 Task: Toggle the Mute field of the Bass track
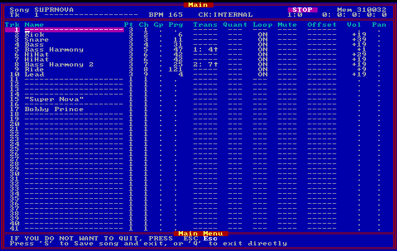coord(287,45)
